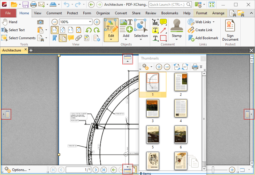Screen dimensions: 255x175
Task: Expand the Options menu in status bar
Action: 17,170
